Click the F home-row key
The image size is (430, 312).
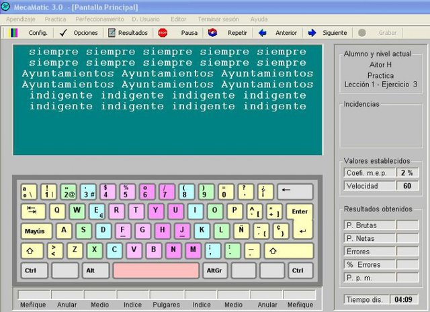[x=123, y=231]
